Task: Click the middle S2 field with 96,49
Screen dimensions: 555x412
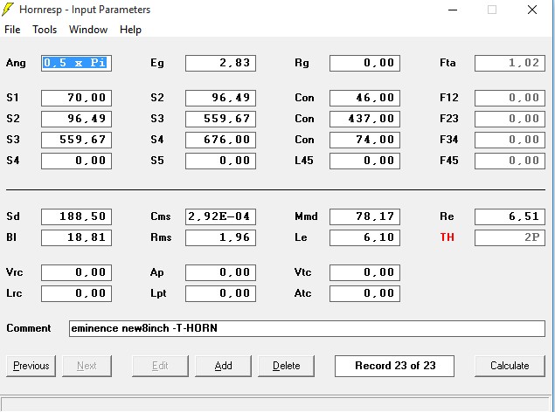Action: 220,98
